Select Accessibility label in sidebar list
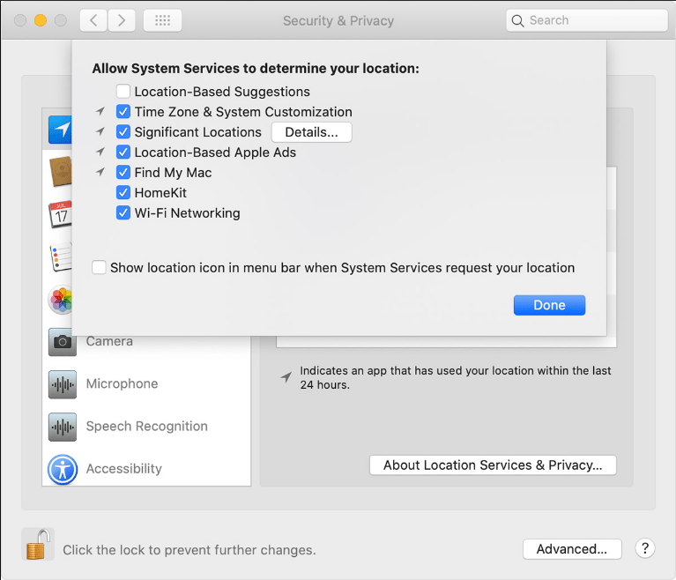The image size is (676, 580). tap(124, 469)
